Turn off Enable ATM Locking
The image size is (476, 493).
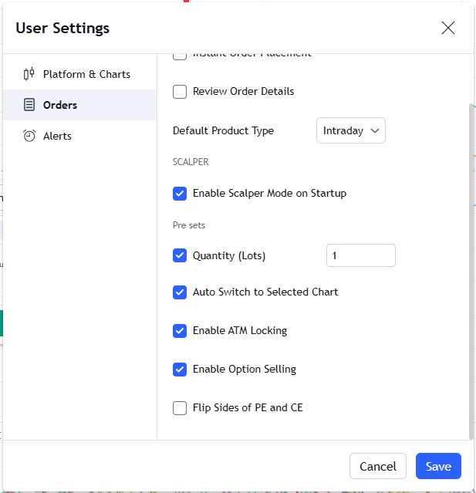tap(180, 331)
